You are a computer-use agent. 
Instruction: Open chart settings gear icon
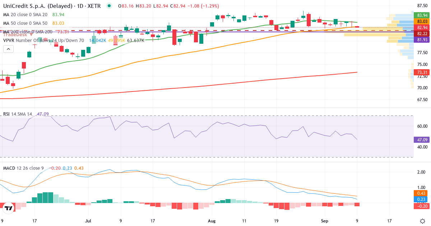[422, 220]
